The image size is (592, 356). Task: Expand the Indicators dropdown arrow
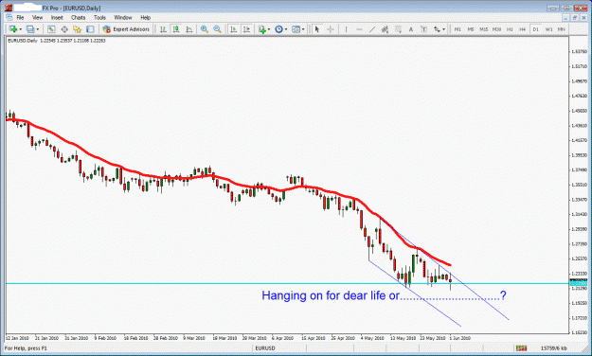[269, 29]
